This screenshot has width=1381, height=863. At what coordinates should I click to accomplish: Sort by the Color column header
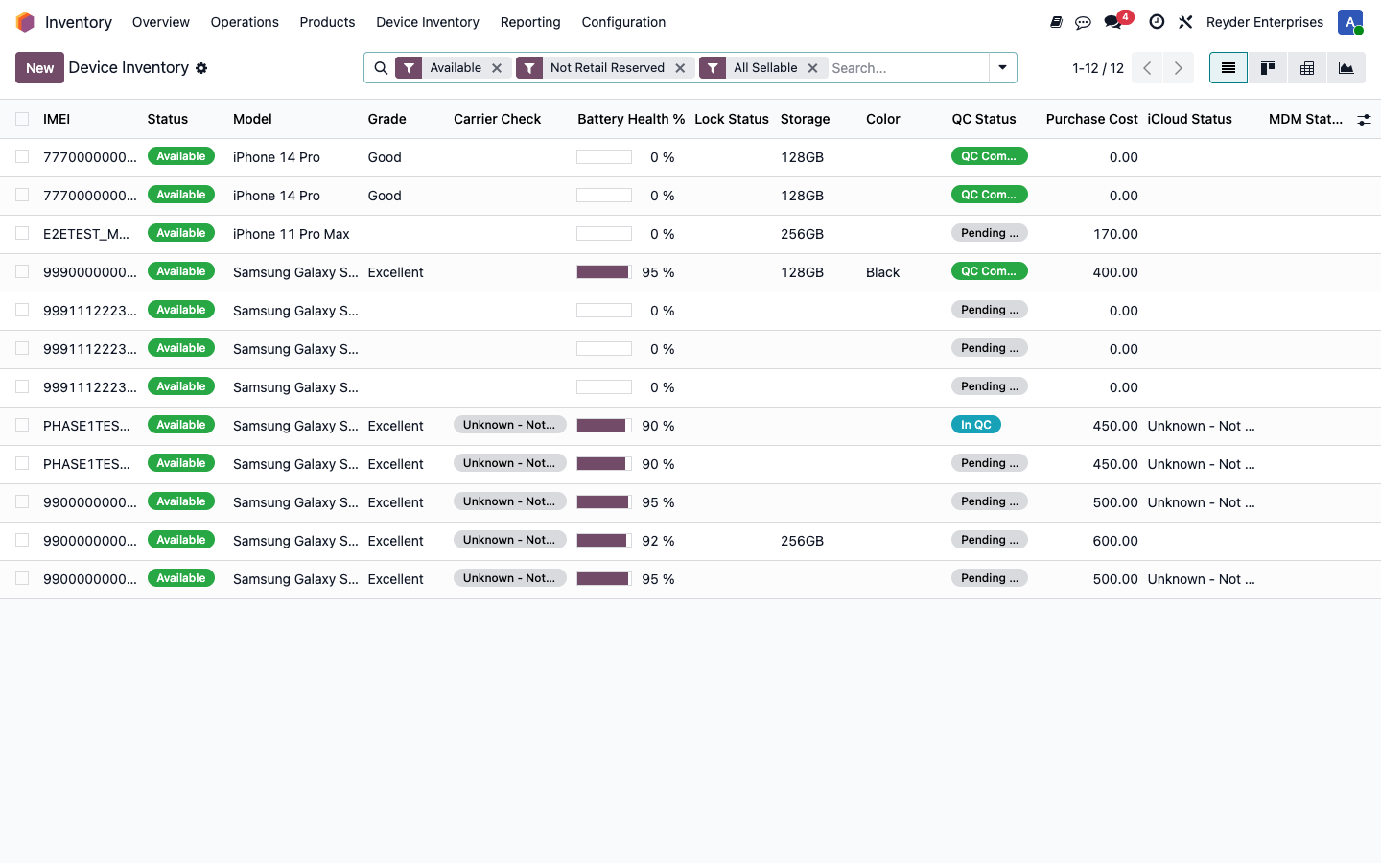[883, 119]
